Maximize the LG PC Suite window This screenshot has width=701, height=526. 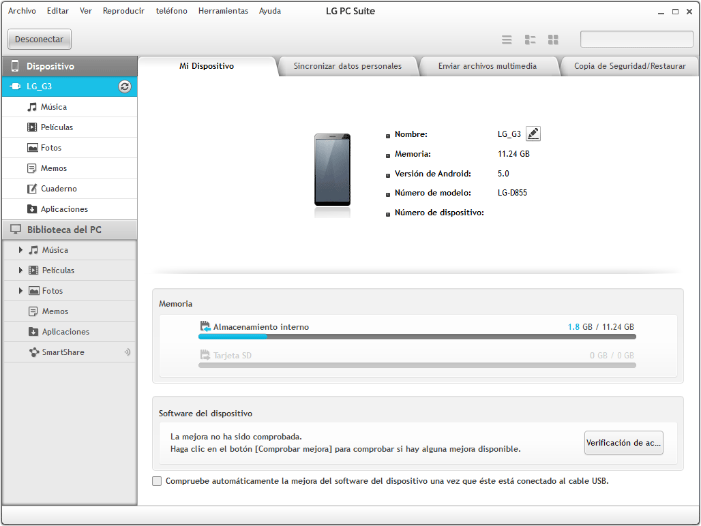[675, 12]
